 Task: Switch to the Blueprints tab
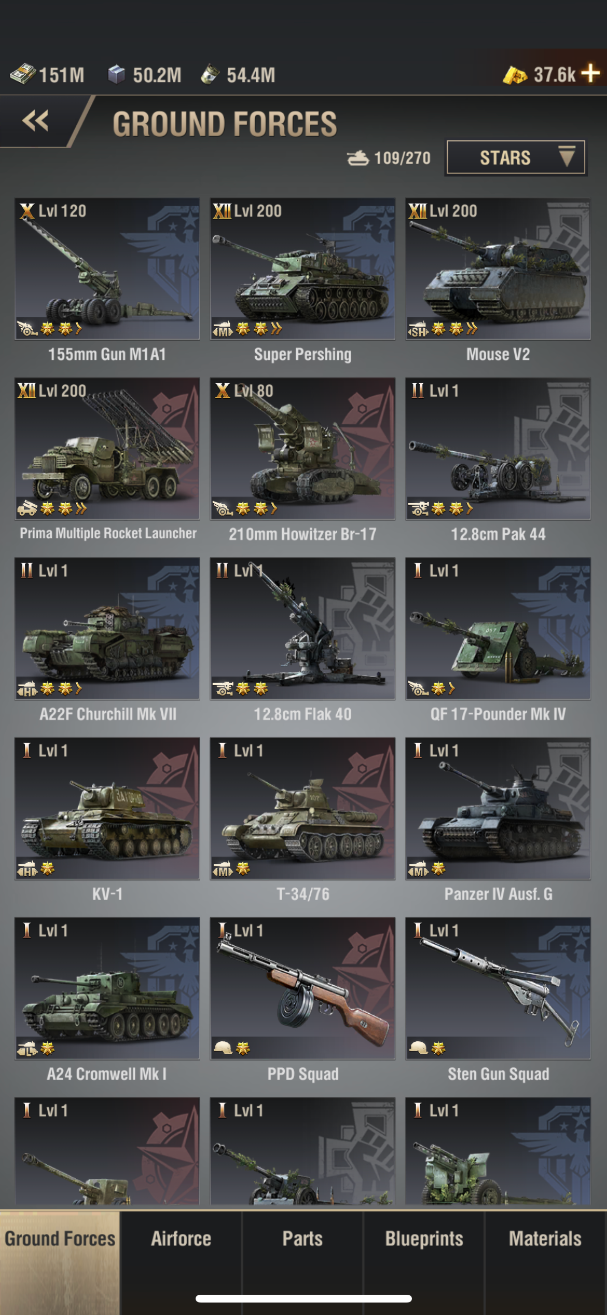coord(424,1239)
